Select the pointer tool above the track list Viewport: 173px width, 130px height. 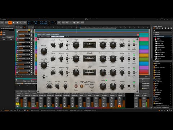coord(32,27)
